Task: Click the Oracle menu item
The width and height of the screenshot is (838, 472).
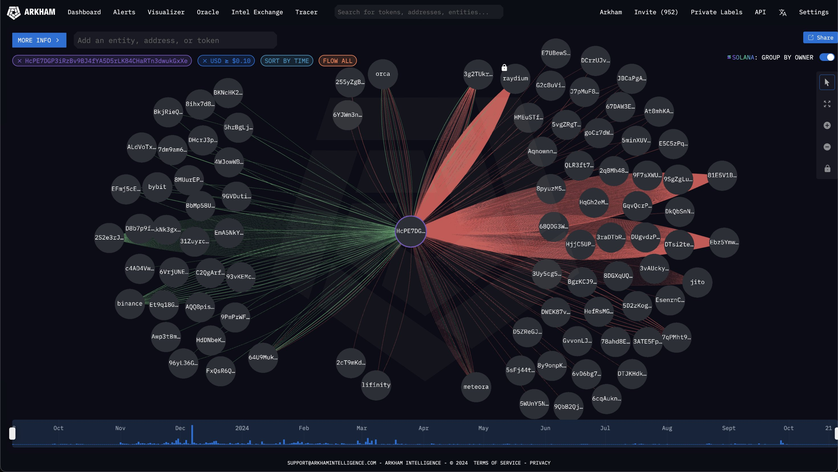Action: point(208,12)
